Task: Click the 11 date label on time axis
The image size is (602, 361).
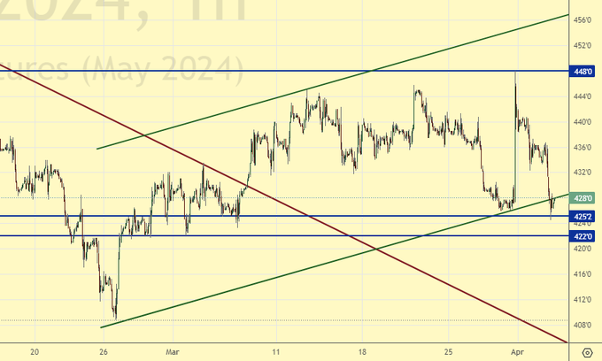Action: (x=276, y=351)
